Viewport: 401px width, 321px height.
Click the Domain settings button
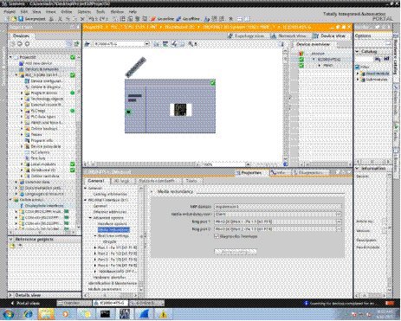click(236, 252)
